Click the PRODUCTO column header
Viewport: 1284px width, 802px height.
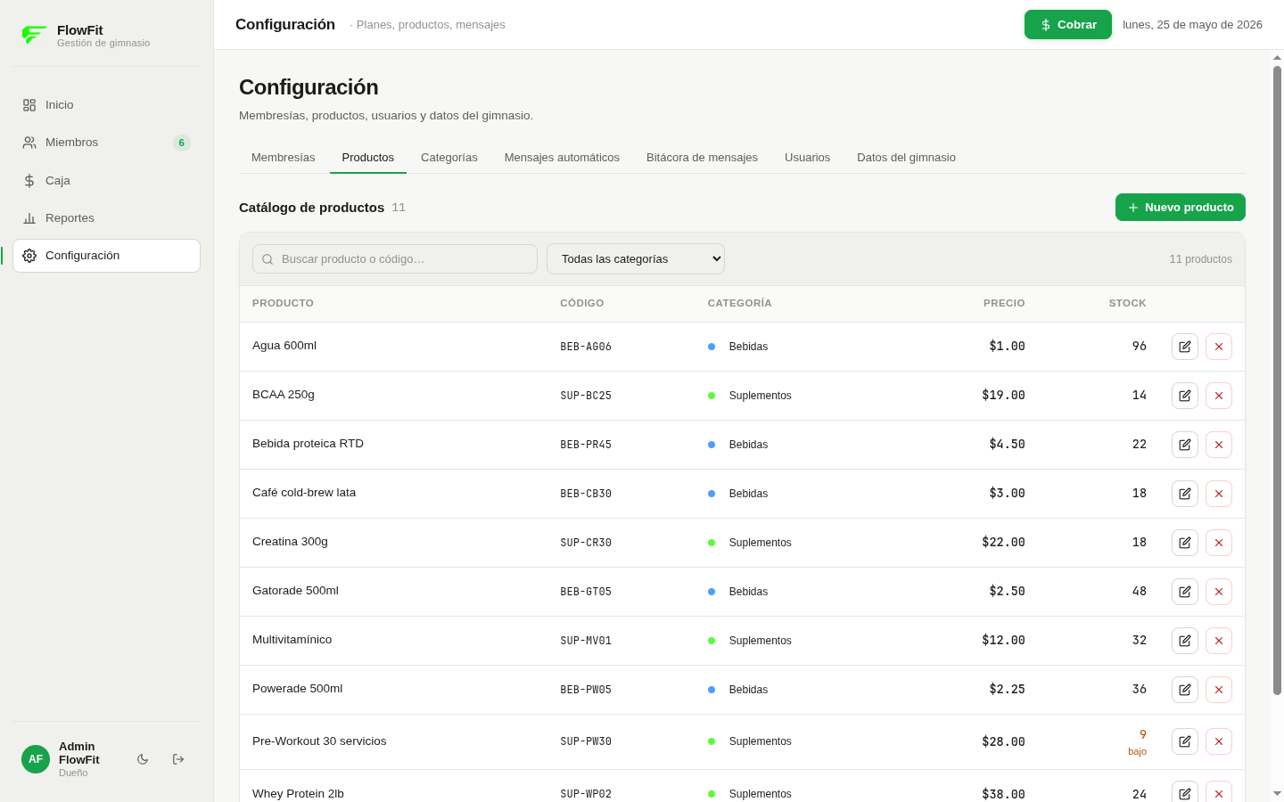283,303
